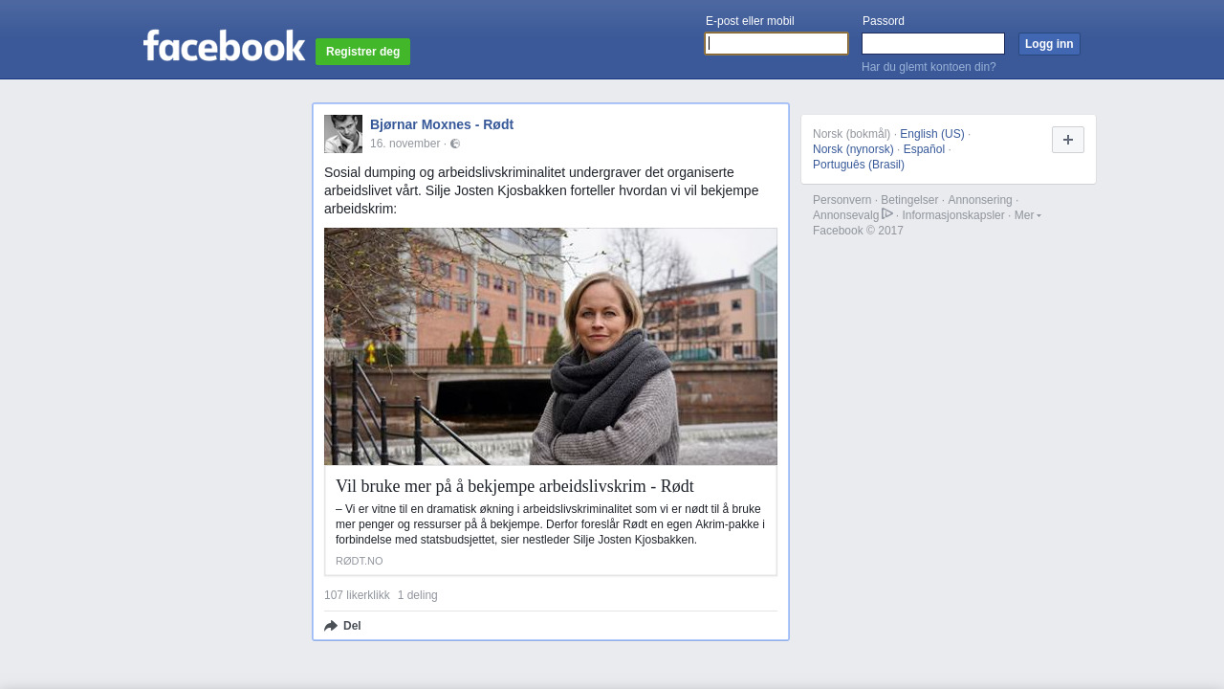The image size is (1224, 689).
Task: Open article title Vil bruke mer på å bekjempe
Action: click(x=514, y=486)
